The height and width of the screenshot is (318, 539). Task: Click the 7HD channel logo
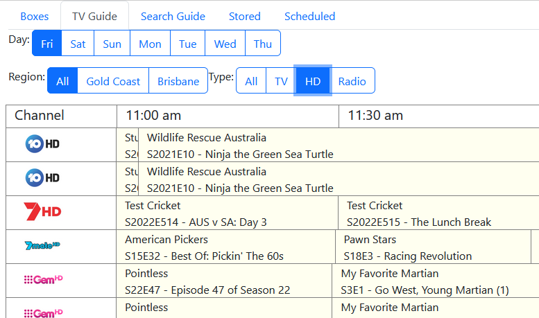pos(42,211)
